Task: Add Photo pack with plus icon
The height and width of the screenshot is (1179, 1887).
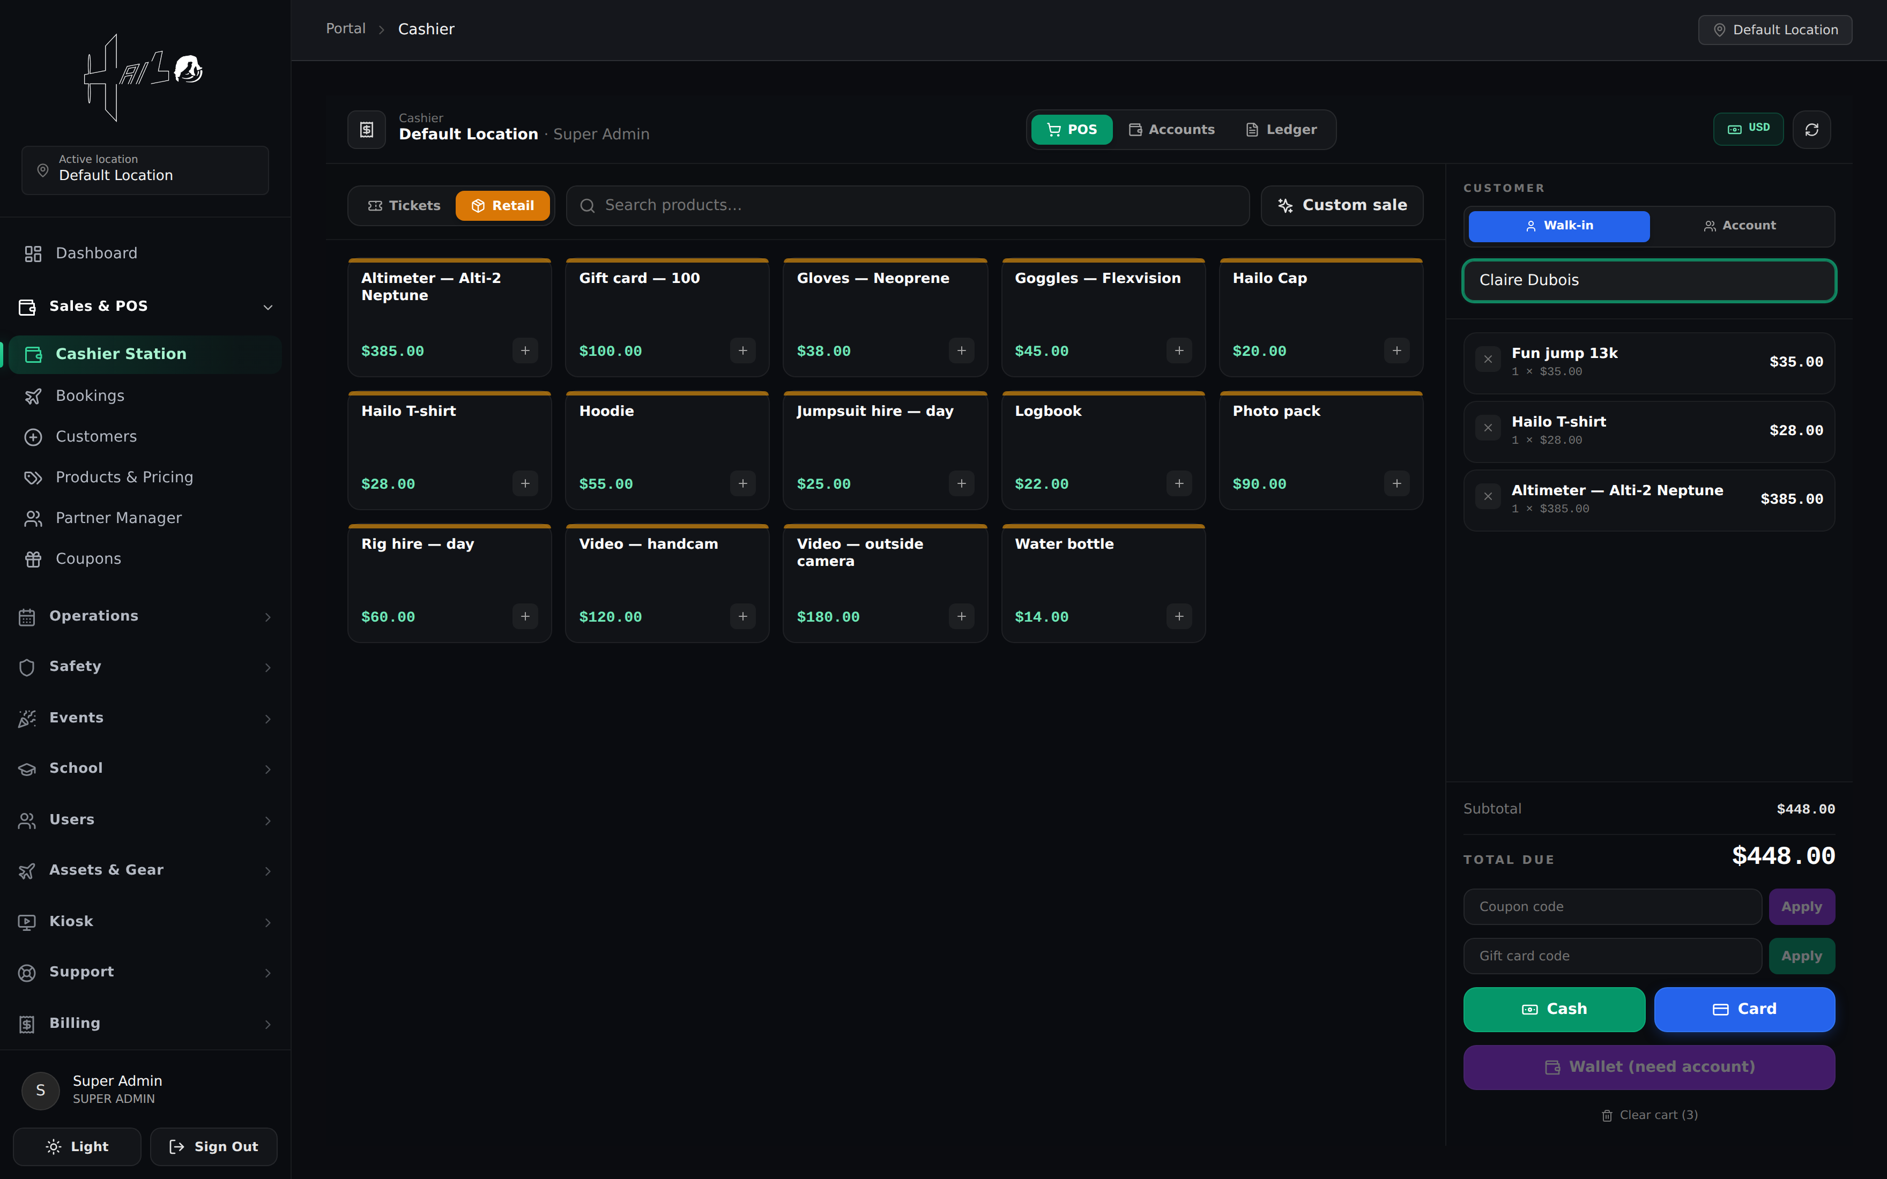Action: (x=1396, y=483)
